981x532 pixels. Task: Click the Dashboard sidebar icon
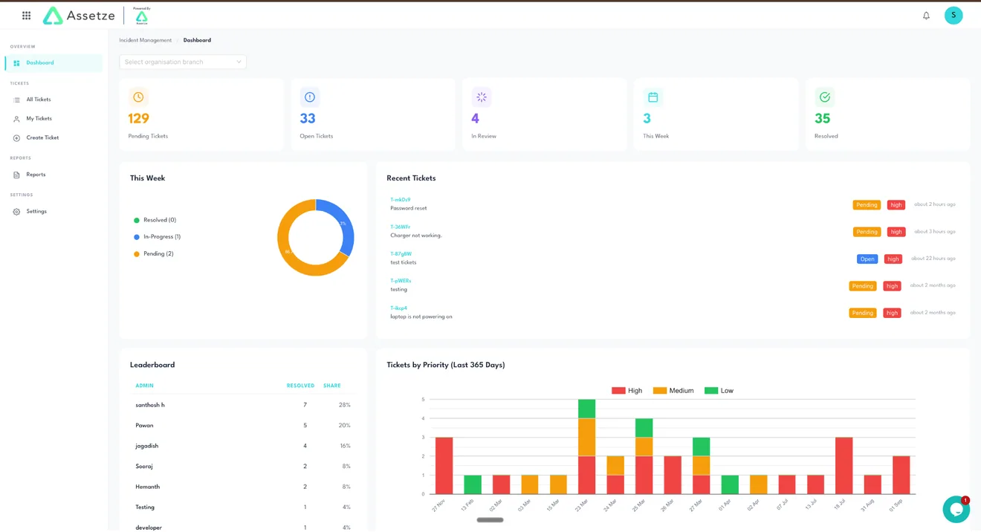pos(16,63)
